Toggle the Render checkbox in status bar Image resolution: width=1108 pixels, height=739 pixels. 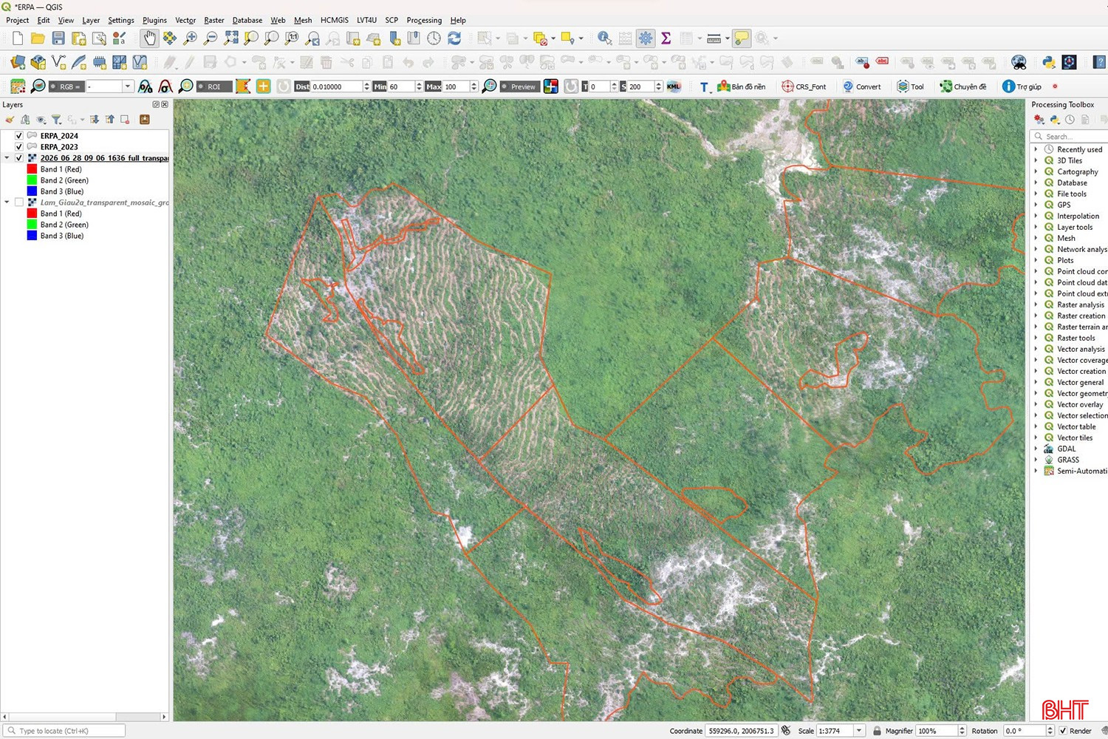1063,731
